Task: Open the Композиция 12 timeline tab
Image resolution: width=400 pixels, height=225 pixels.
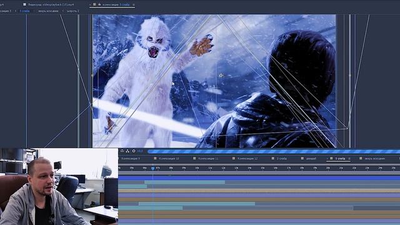Action: (x=247, y=159)
